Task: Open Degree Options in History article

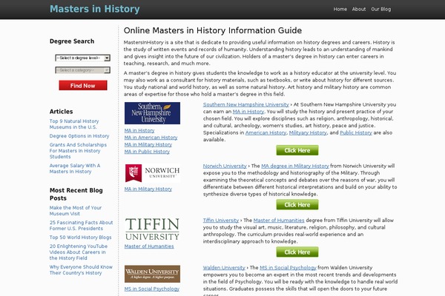Action: [x=79, y=136]
